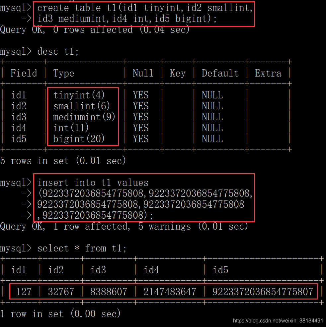The width and height of the screenshot is (326, 327).
Task: Click '1 row in set (0.00 sec)' line
Action: click(x=60, y=313)
